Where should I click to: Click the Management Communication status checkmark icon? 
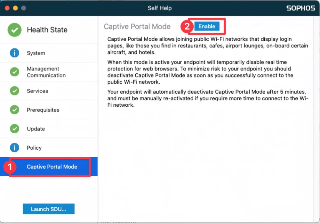[x=14, y=72]
